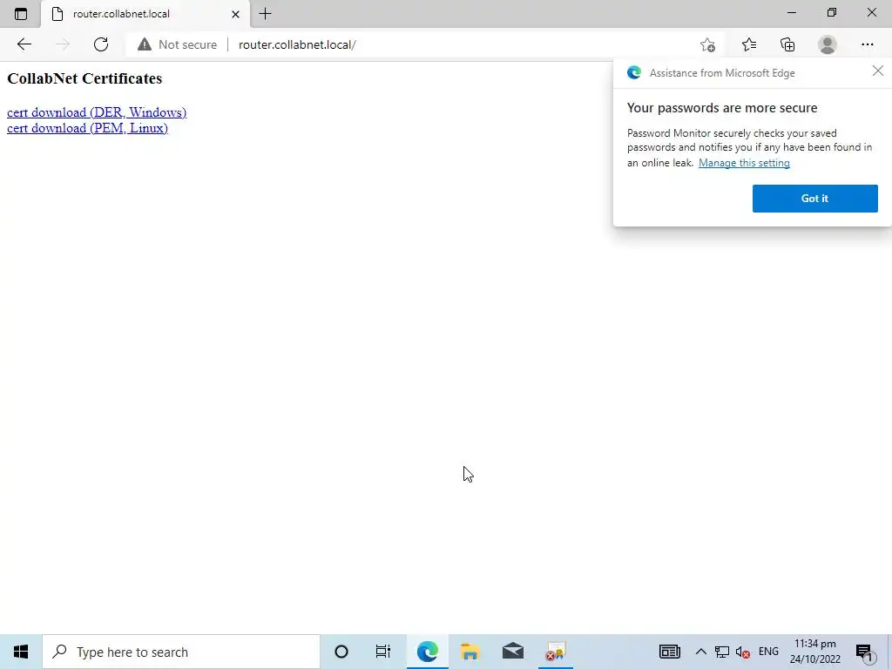Download the DER Windows certificate
Screen dimensions: 892x669
coord(97,112)
